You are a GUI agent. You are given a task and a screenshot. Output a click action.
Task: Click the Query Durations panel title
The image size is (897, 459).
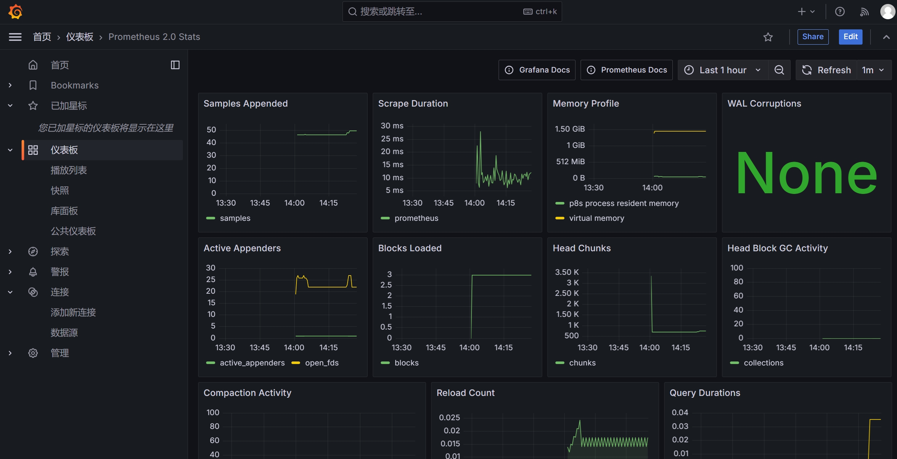(705, 393)
